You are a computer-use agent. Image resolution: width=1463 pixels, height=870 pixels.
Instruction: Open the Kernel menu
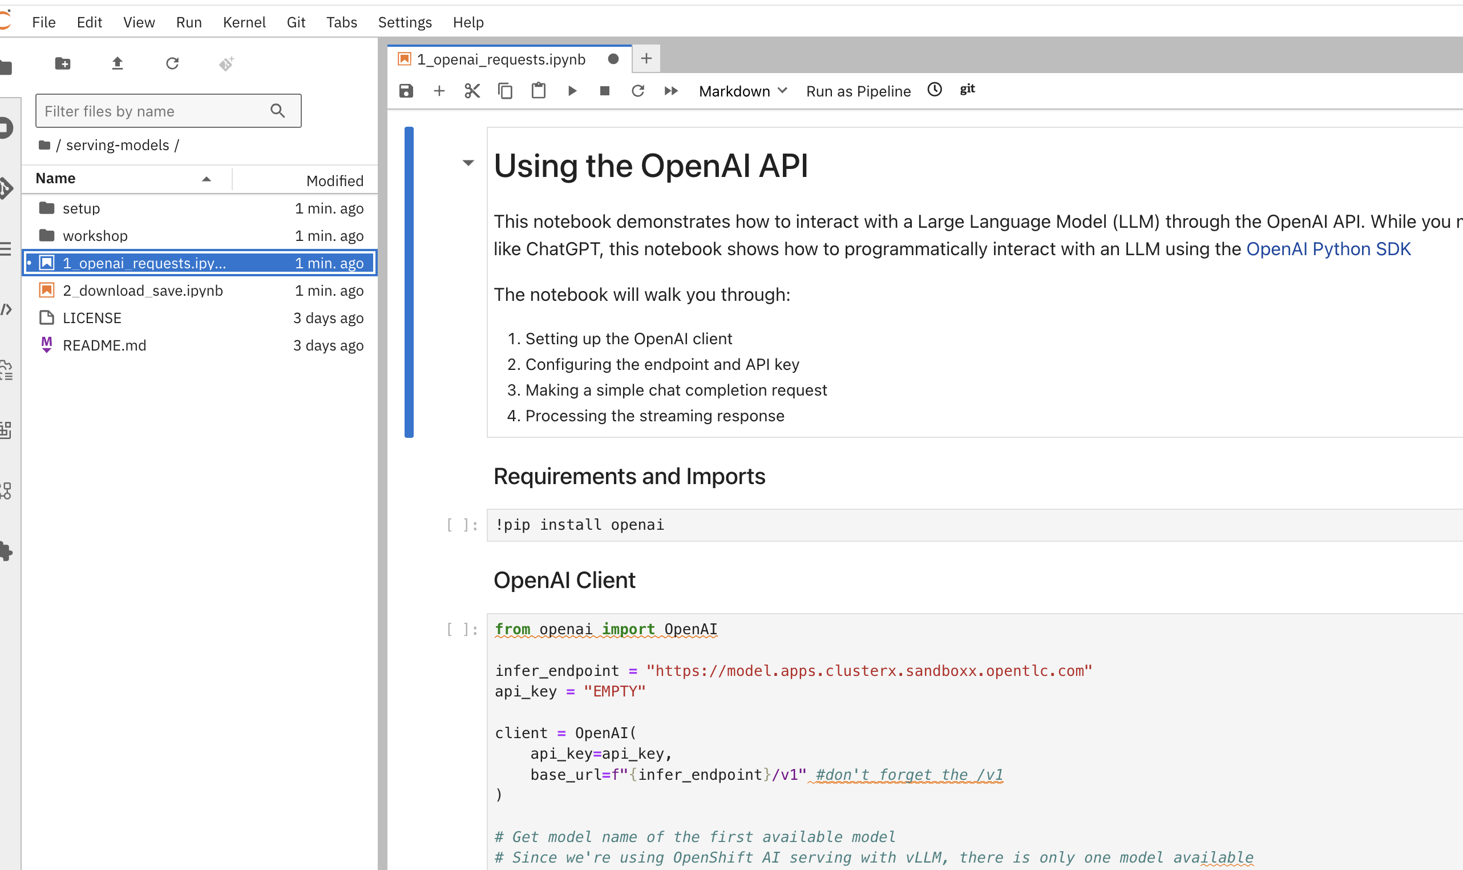244,22
